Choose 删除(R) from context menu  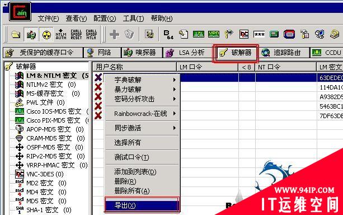click(x=143, y=181)
